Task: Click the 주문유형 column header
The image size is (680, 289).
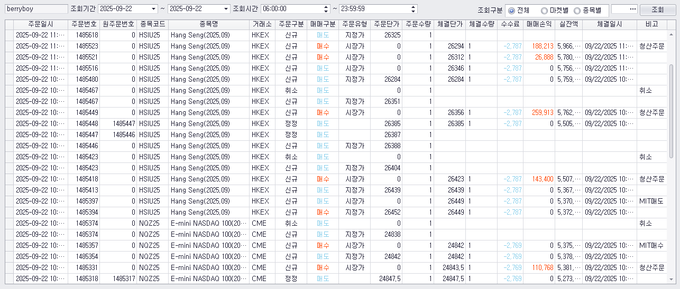Action: 354,24
